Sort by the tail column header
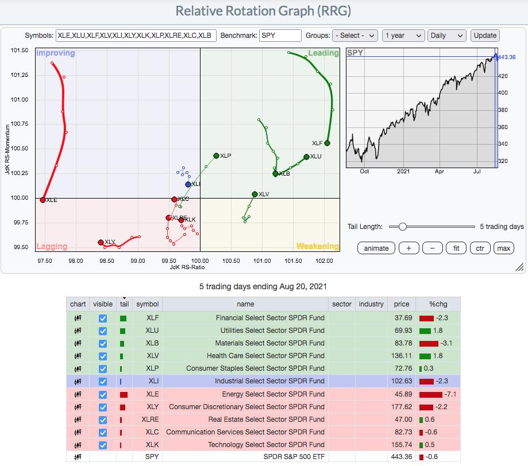Viewport: 528px width, 466px height. [124, 304]
